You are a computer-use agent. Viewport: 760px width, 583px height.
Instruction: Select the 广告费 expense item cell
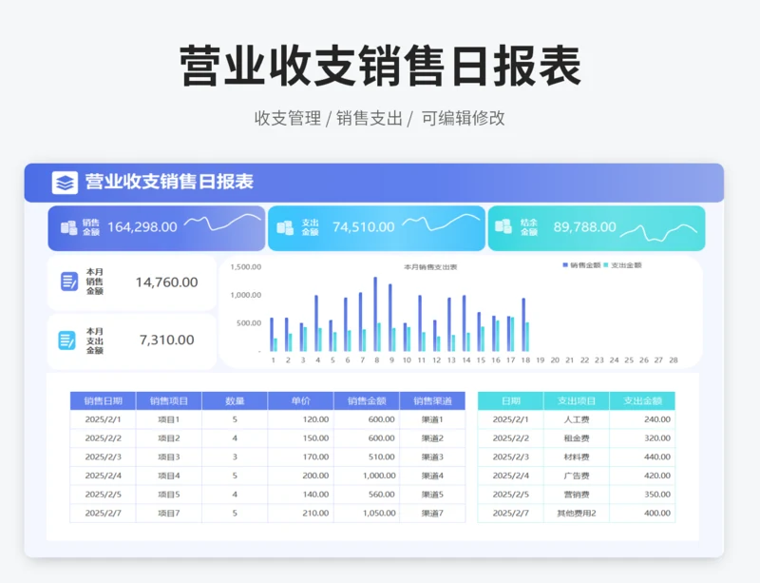(x=577, y=476)
